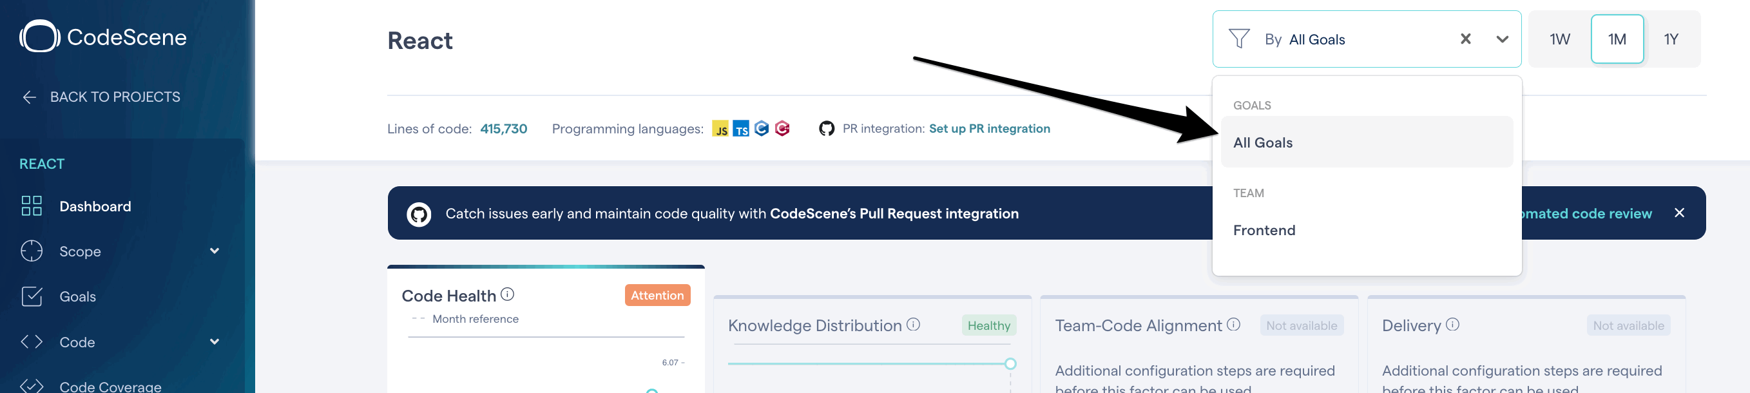1750x393 pixels.
Task: Click the CodeScene logo
Action: point(103,37)
